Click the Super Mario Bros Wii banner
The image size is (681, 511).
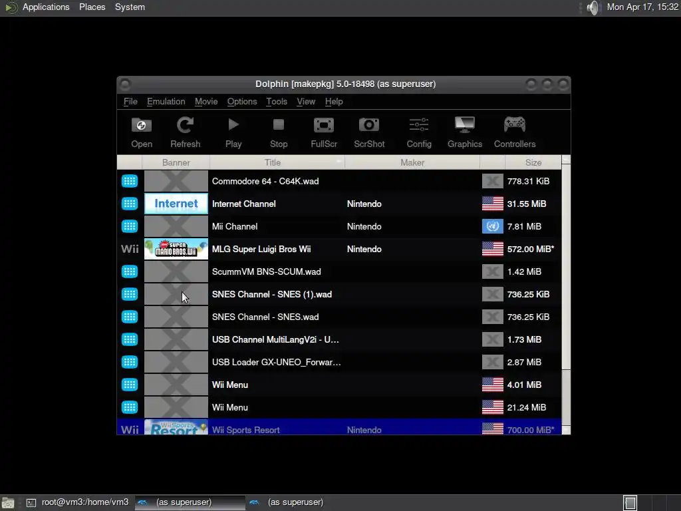[176, 249]
